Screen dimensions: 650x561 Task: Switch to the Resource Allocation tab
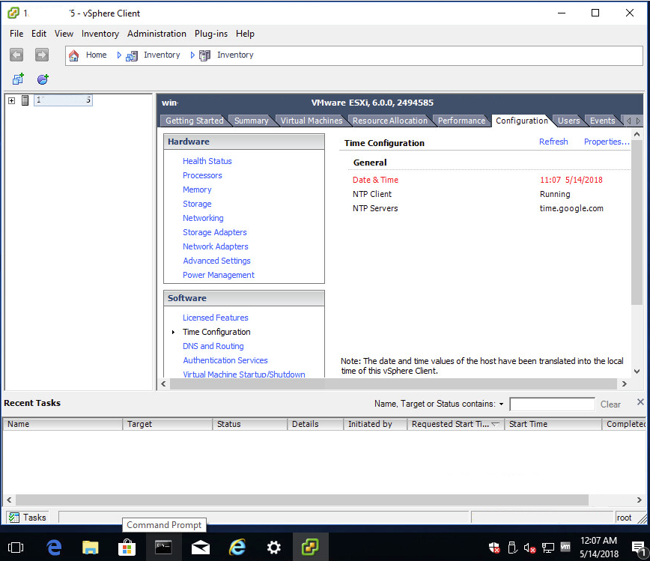pos(389,121)
